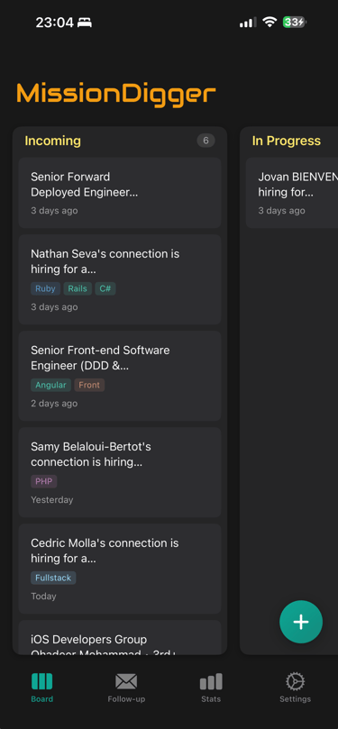
Task: Open the Settings gear icon
Action: [296, 681]
